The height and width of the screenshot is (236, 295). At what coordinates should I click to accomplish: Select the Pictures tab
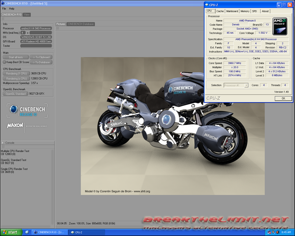[x=61, y=24]
